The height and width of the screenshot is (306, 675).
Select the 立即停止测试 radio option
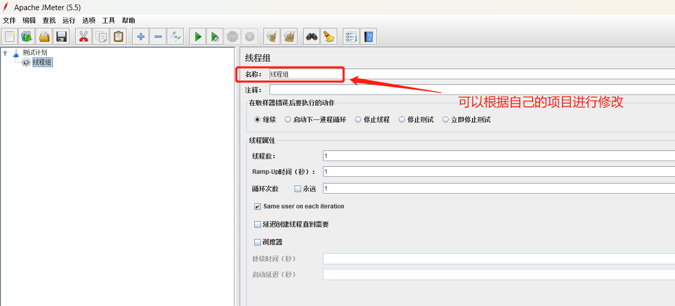446,120
